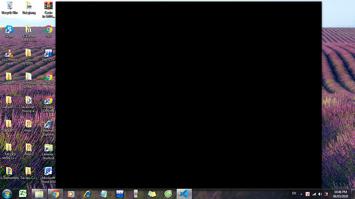
Task: Select the Google Chrome desktop shortcut
Action: click(48, 104)
